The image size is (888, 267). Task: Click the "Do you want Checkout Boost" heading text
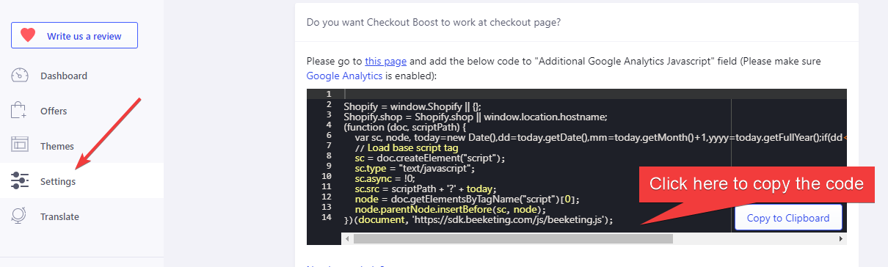click(x=434, y=22)
